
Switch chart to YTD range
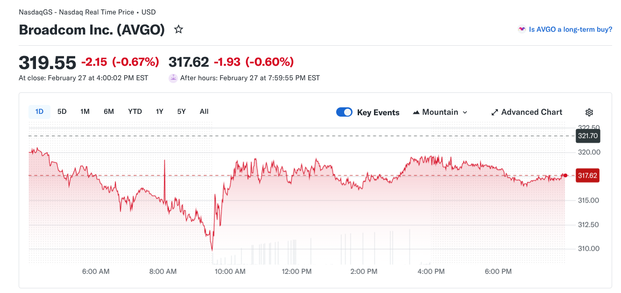pyautogui.click(x=135, y=112)
